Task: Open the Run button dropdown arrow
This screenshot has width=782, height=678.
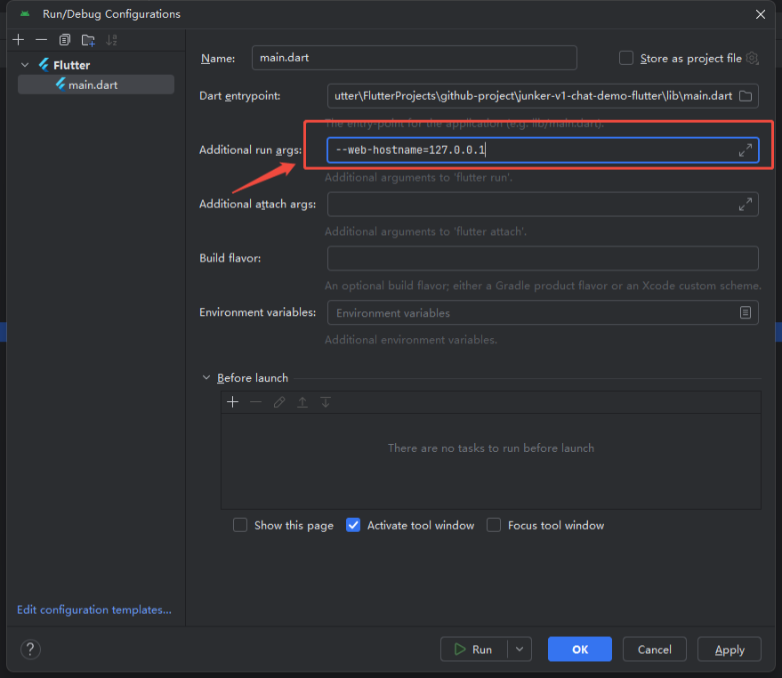Action: [520, 649]
